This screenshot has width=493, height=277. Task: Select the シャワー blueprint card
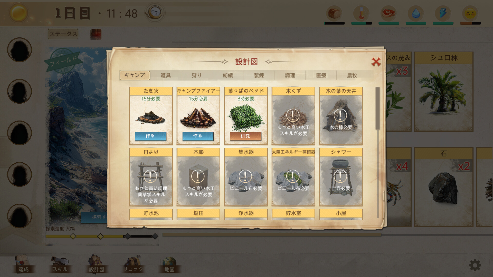click(x=341, y=177)
